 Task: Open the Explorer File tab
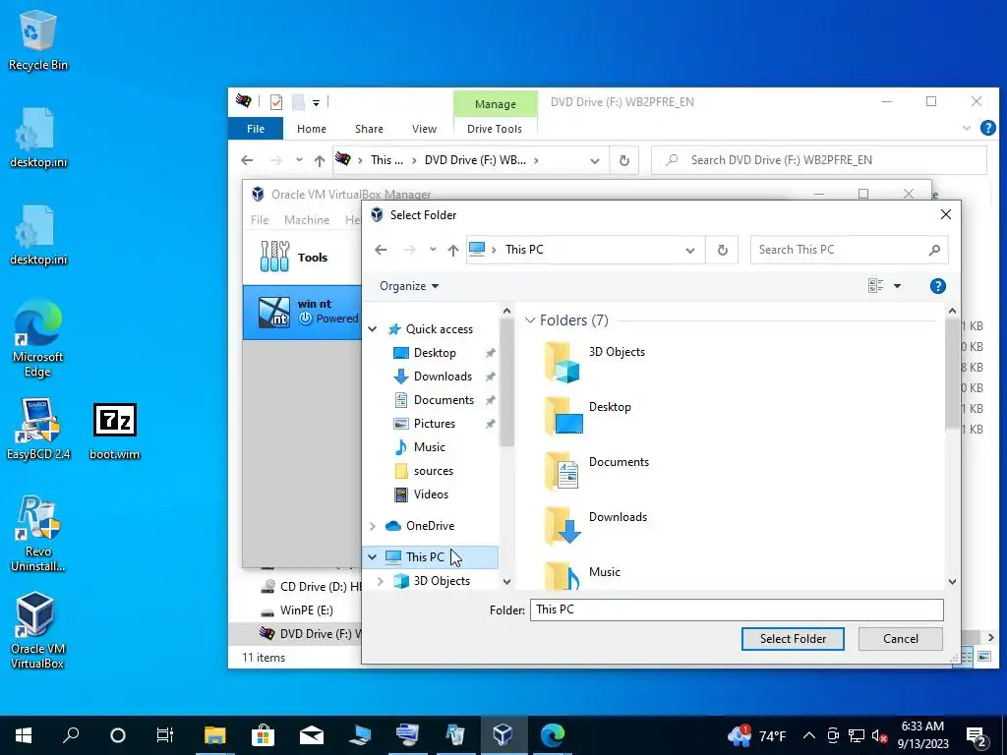(x=256, y=129)
